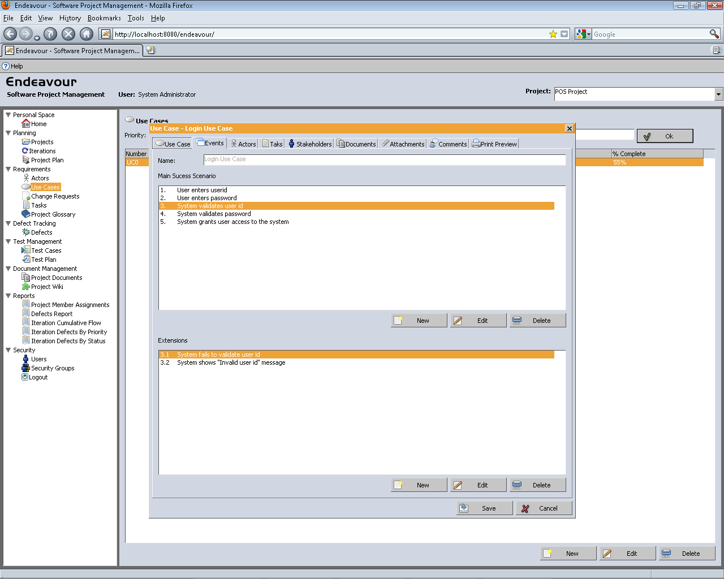Click the Project Wiki puzzle icon

coord(25,287)
